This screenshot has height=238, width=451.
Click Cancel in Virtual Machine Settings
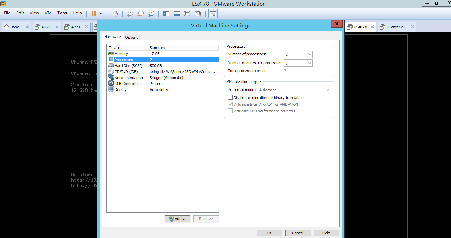coord(298,233)
